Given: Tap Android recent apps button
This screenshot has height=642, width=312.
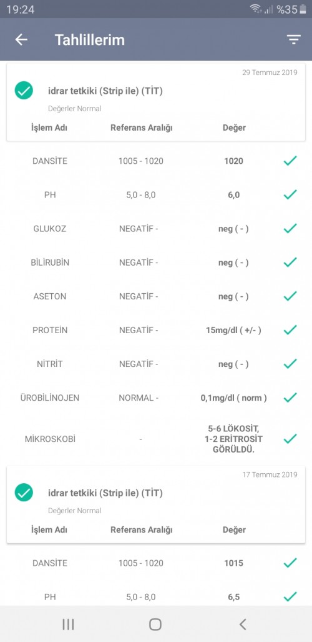Looking at the screenshot, I should pyautogui.click(x=68, y=624).
